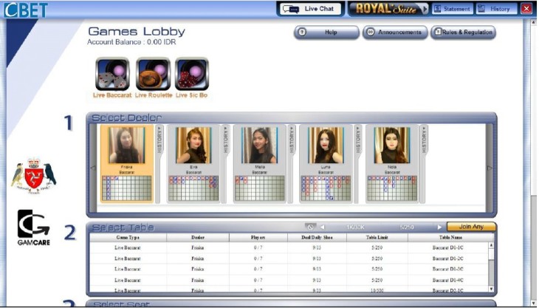The height and width of the screenshot is (308, 539).
Task: Select the Live Sic Bo game icon
Action: pos(191,74)
